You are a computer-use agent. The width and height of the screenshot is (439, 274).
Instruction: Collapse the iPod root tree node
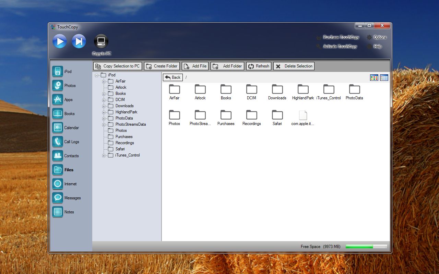97,75
